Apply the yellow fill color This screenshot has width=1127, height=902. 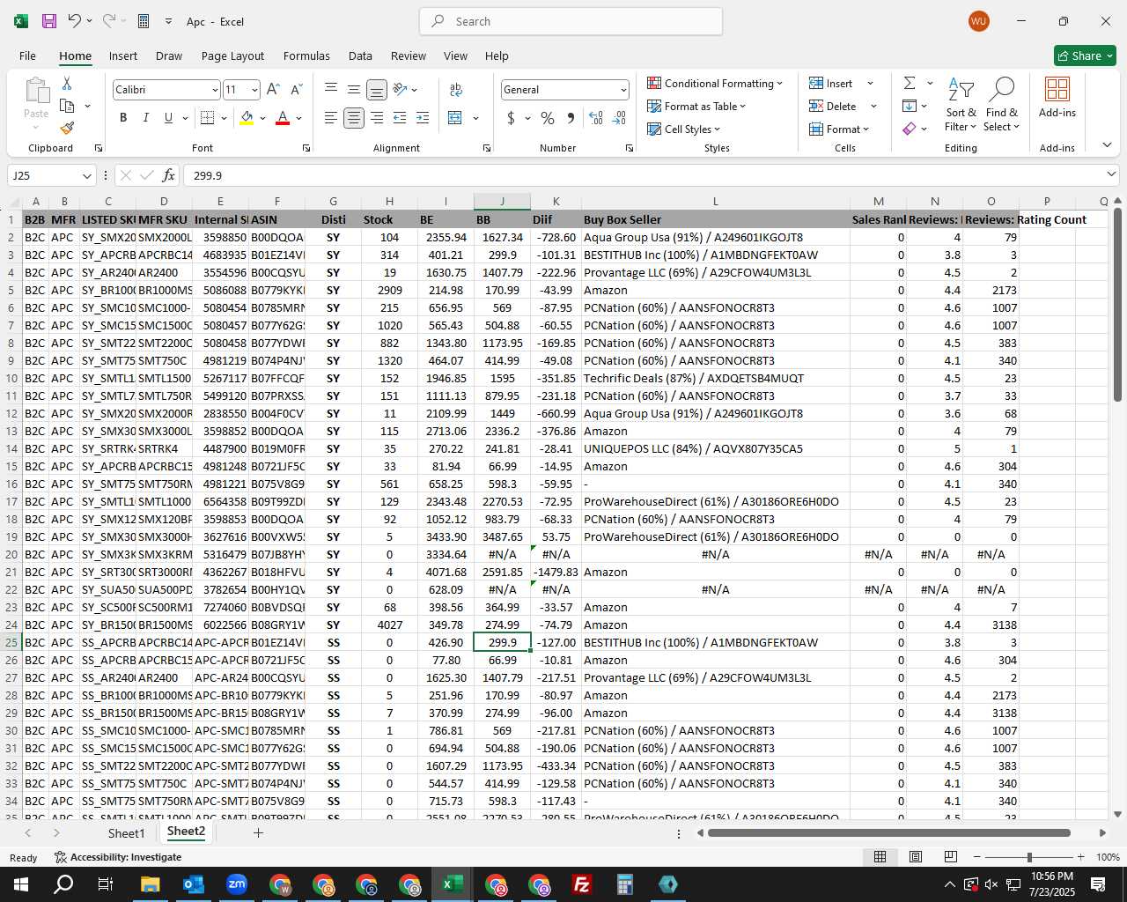pyautogui.click(x=247, y=118)
